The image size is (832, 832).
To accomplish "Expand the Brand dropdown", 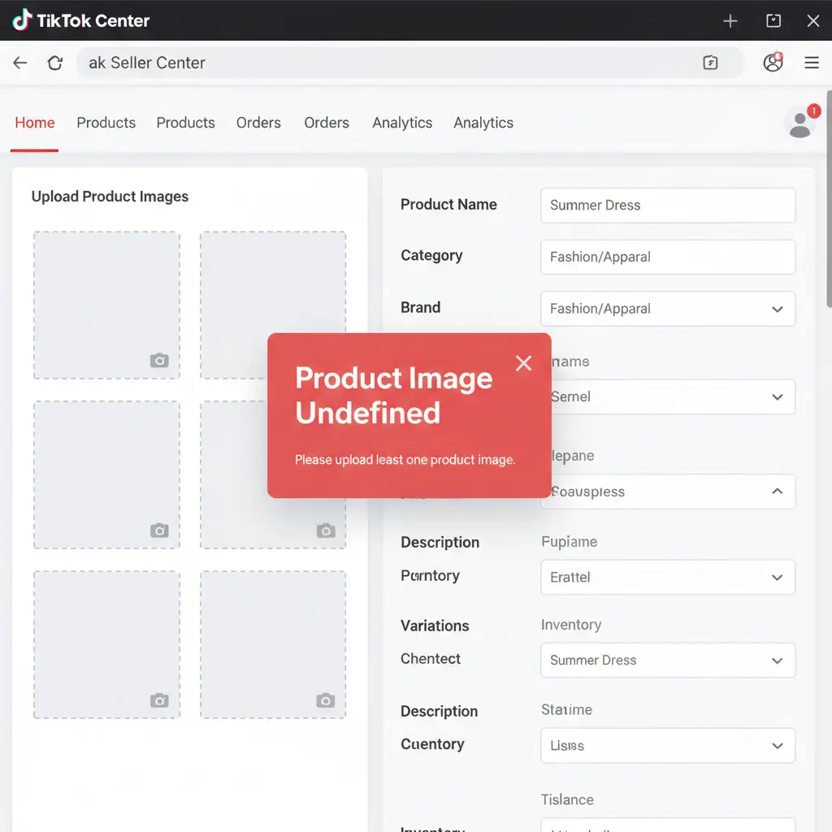I will [777, 310].
